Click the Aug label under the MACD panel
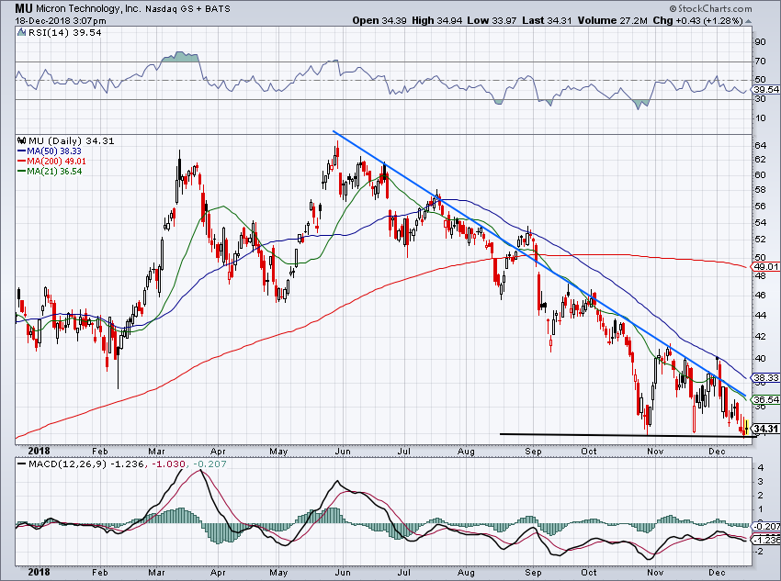Screen dimensions: 781x581 [466, 572]
